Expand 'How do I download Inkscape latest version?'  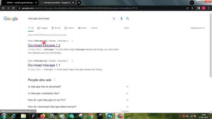[x=78, y=106]
